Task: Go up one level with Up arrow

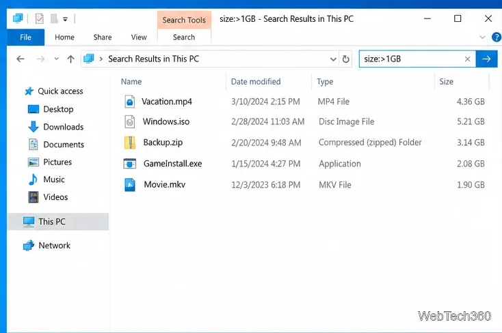Action: pyautogui.click(x=70, y=59)
